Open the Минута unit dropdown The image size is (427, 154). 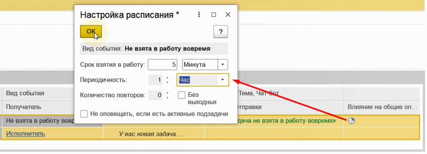click(x=223, y=65)
